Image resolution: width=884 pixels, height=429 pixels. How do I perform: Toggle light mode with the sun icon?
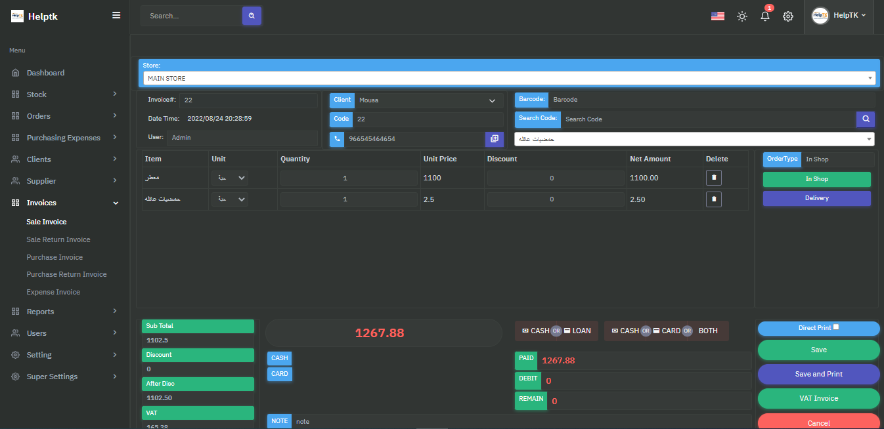742,16
